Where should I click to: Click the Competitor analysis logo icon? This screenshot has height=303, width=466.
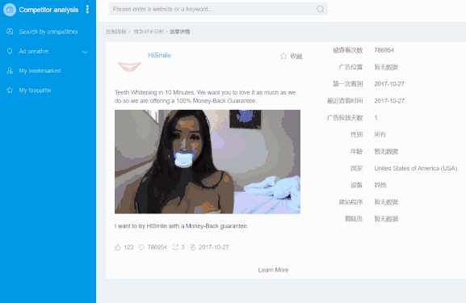[x=10, y=10]
